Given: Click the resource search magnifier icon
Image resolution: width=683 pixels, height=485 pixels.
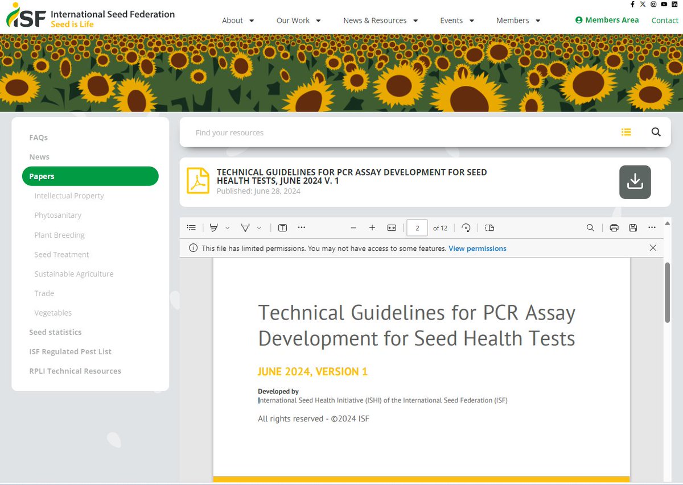Looking at the screenshot, I should pyautogui.click(x=656, y=132).
